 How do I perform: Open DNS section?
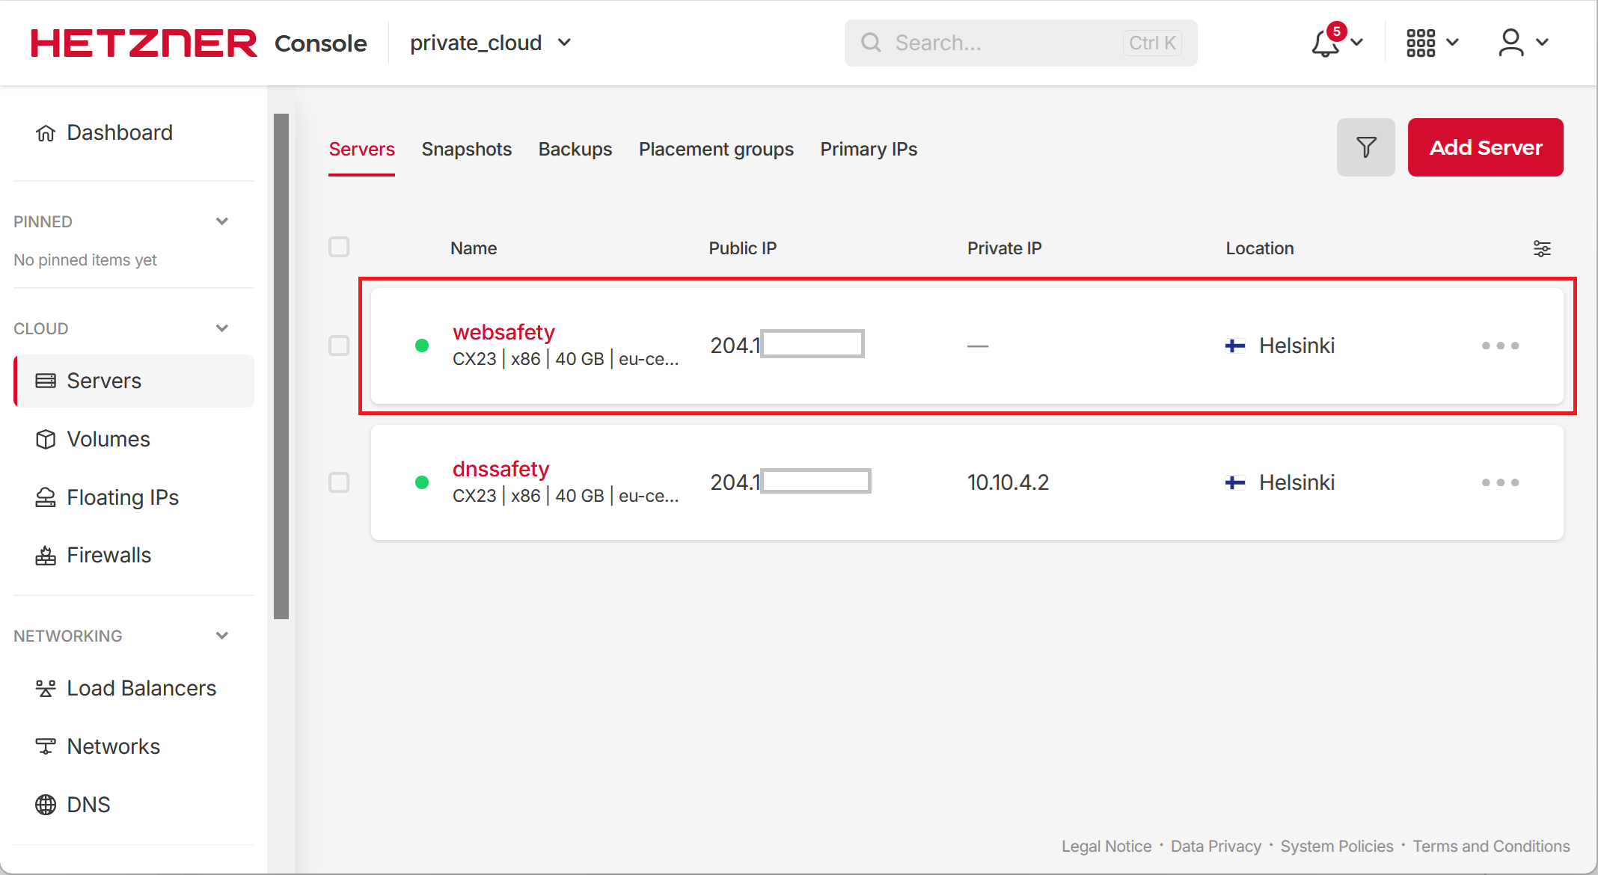click(x=73, y=805)
